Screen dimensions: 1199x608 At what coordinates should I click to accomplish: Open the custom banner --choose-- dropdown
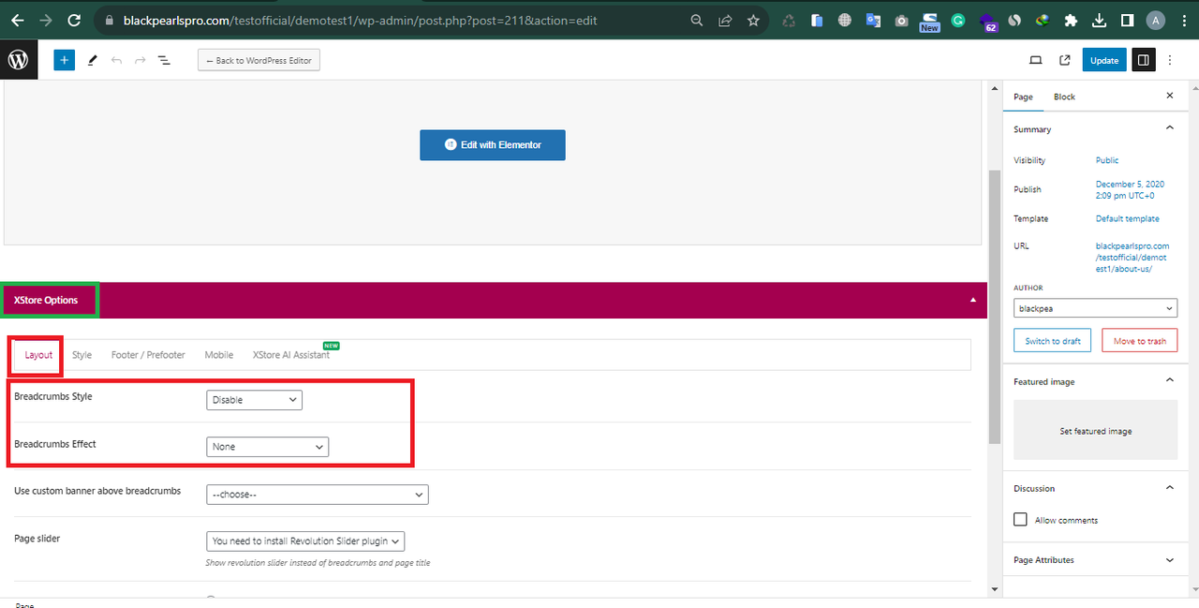(x=317, y=495)
